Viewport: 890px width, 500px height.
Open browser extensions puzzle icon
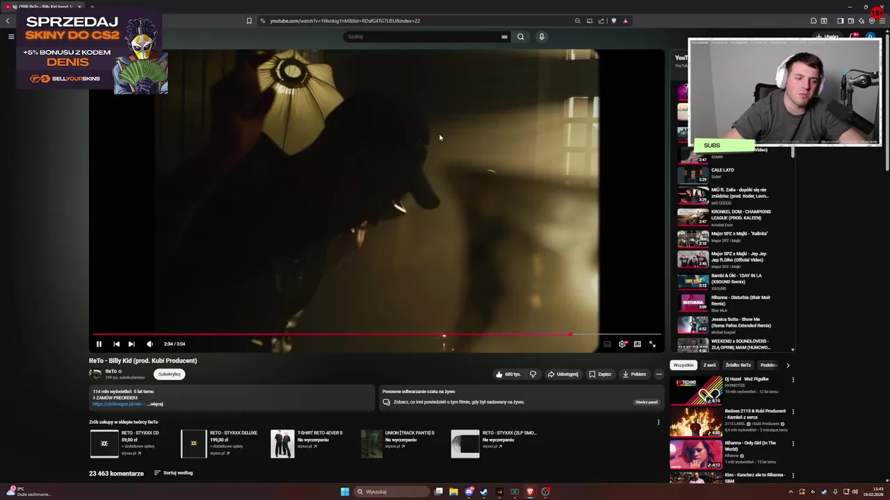click(814, 21)
